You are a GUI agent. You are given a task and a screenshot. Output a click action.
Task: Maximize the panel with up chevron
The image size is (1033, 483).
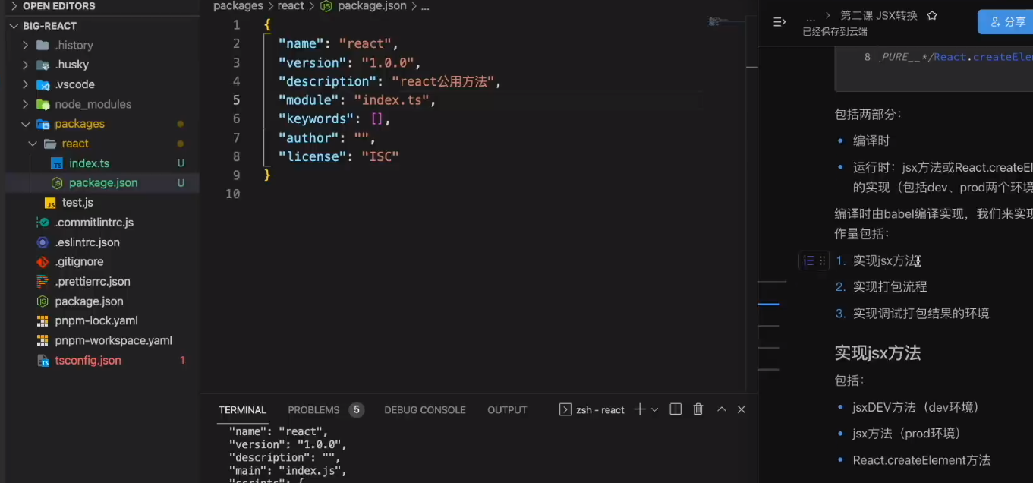click(722, 409)
